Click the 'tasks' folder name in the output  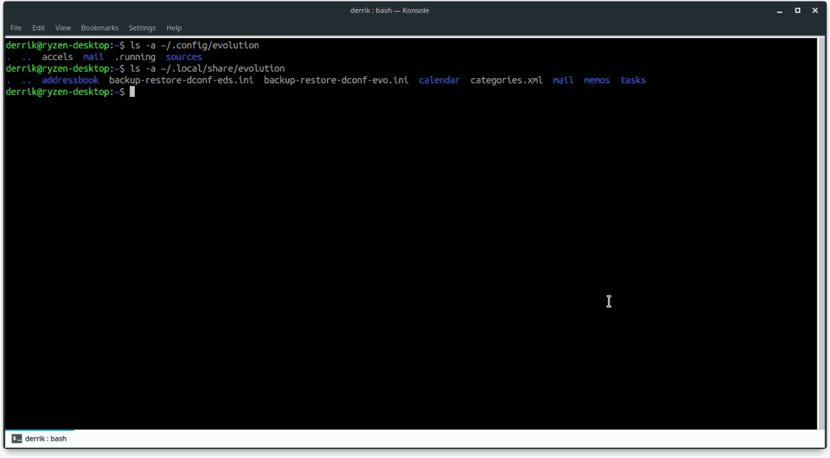click(x=633, y=80)
